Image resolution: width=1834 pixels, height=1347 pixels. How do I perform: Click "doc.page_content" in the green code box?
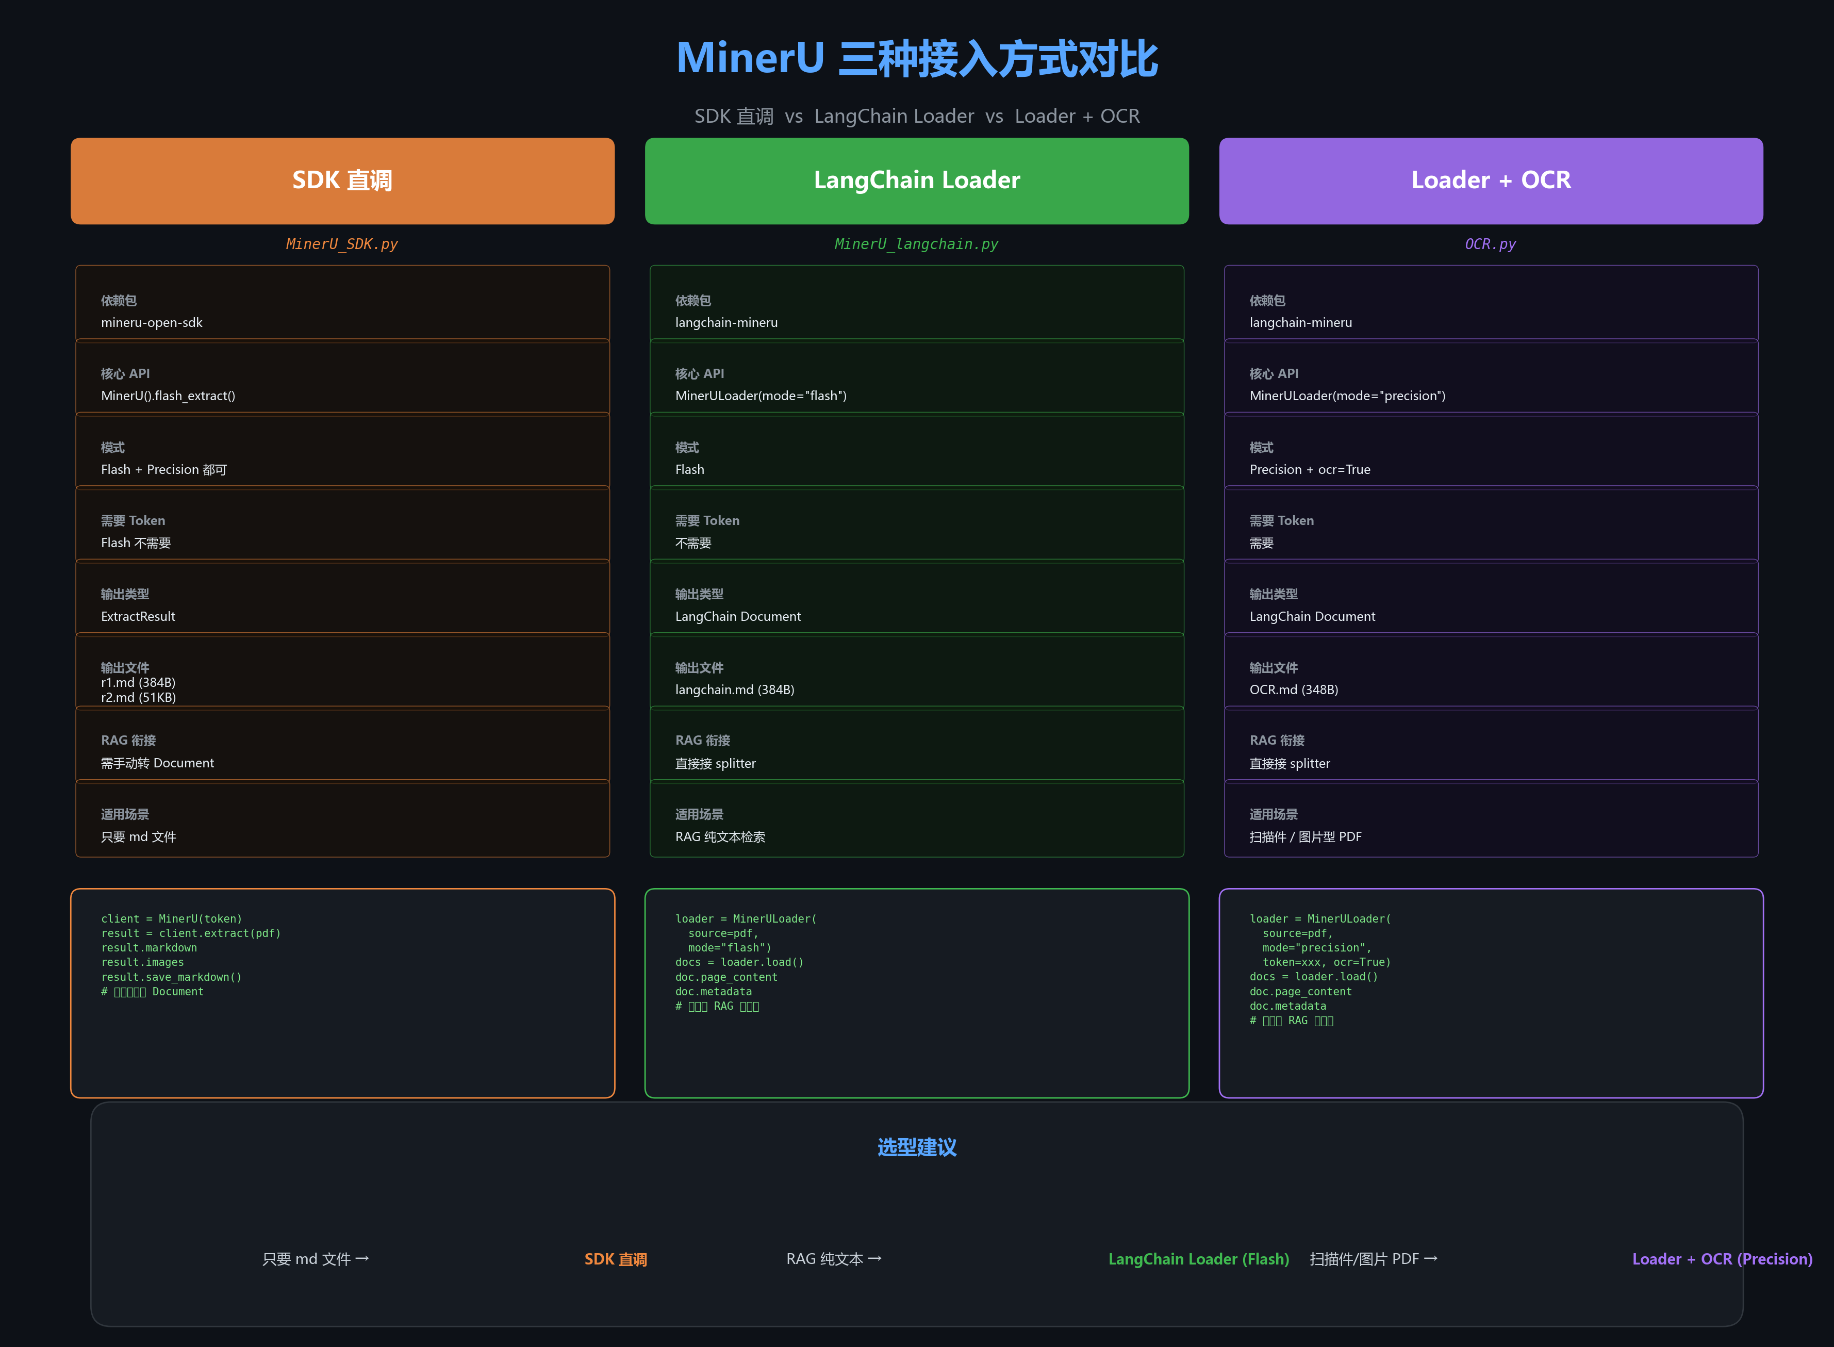pyautogui.click(x=726, y=978)
